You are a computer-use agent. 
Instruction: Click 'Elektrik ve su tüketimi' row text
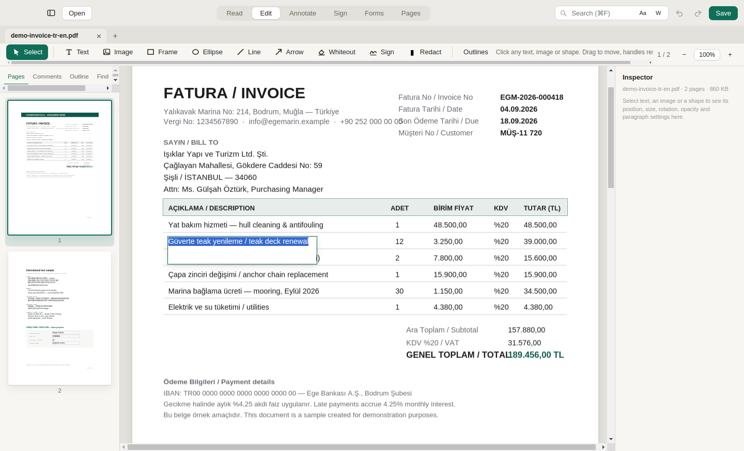[x=219, y=307]
